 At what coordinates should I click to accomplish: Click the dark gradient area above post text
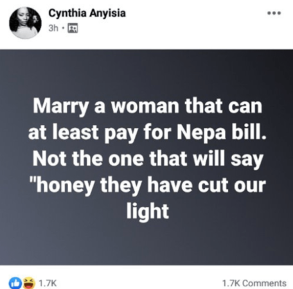[146, 73]
